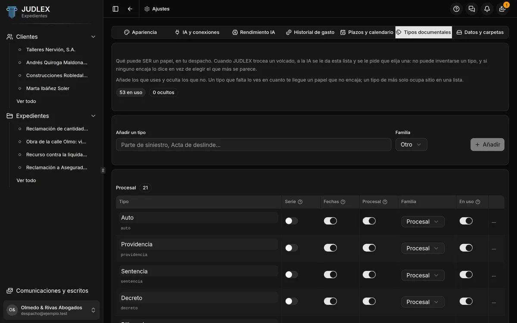517x323 pixels.
Task: Click the Comunicaciones y escritos icon
Action: pos(10,291)
